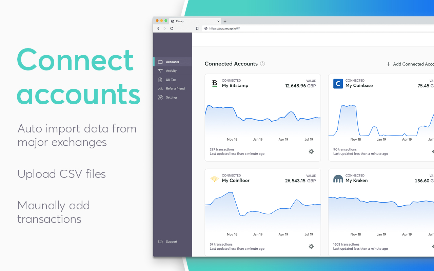Screen dimensions: 434x271
Task: Select the Recap browser tab
Action: (194, 21)
